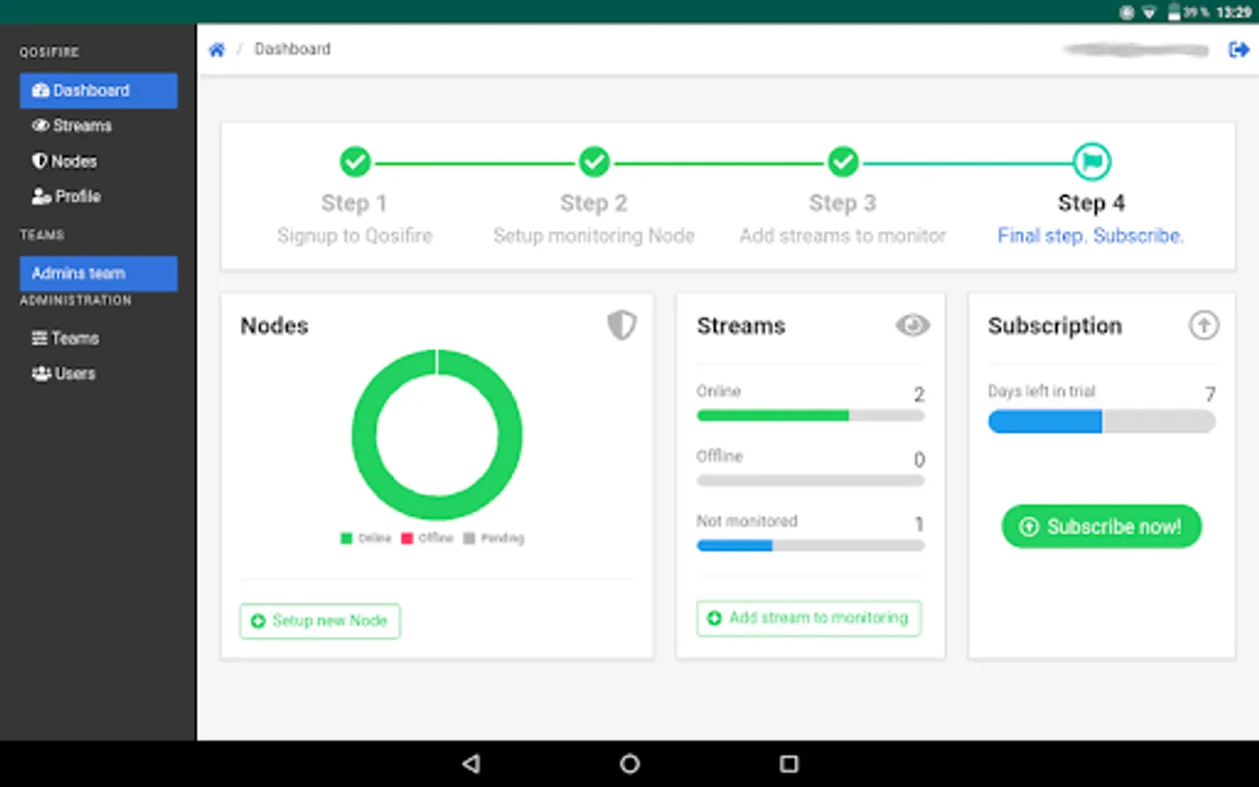
Task: Click eye icon in Streams card
Action: (x=913, y=325)
